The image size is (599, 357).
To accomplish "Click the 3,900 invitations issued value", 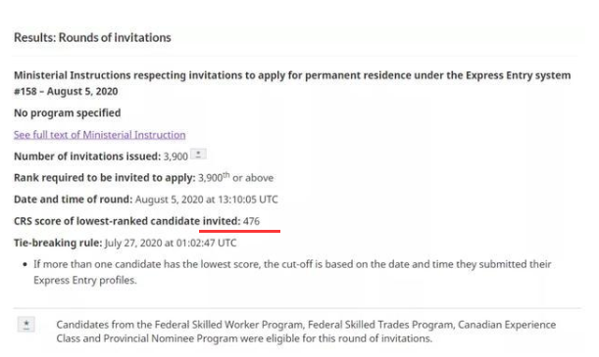I will click(175, 156).
